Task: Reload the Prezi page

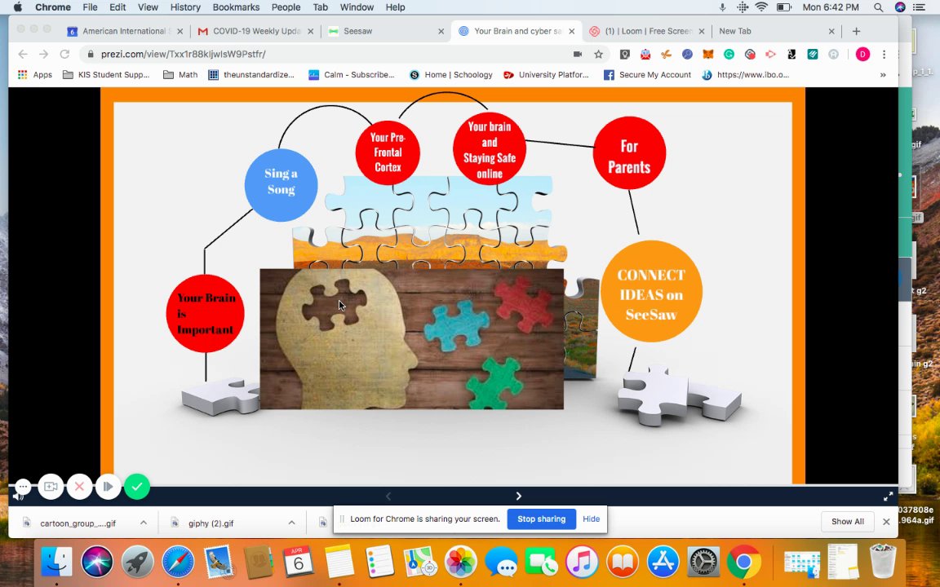Action: coord(64,54)
